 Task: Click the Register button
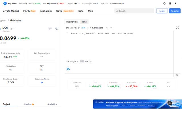coord(175,11)
